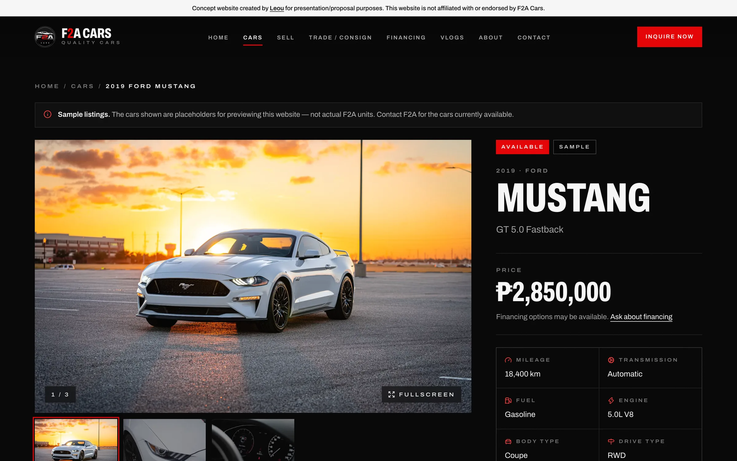Click the info icon in sample listings notice
The height and width of the screenshot is (461, 737).
(48, 114)
